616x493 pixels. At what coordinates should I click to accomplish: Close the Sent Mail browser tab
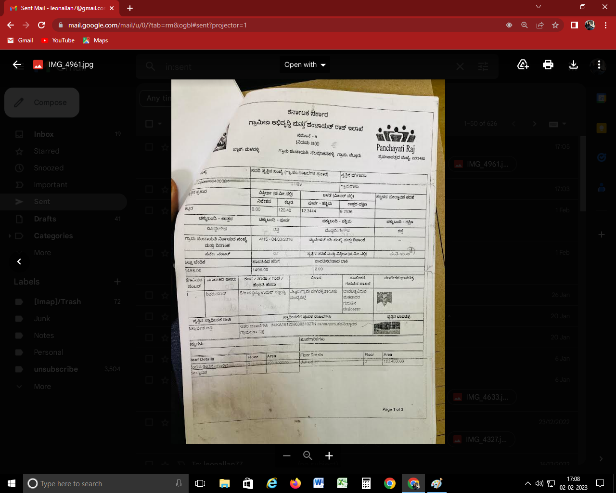click(x=111, y=8)
